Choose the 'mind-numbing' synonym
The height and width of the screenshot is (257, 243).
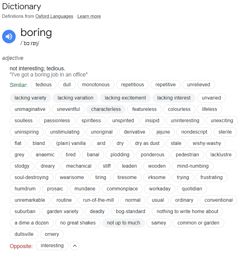[193, 166]
